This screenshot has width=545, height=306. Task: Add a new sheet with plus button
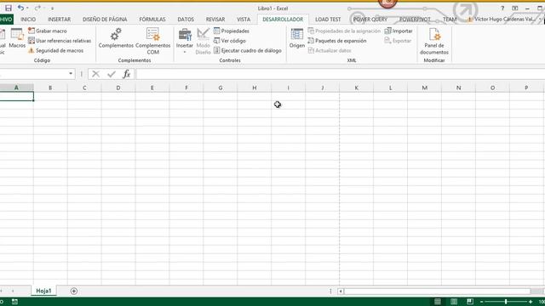click(x=74, y=291)
